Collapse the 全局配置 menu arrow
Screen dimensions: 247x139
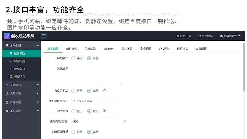click(x=38, y=45)
